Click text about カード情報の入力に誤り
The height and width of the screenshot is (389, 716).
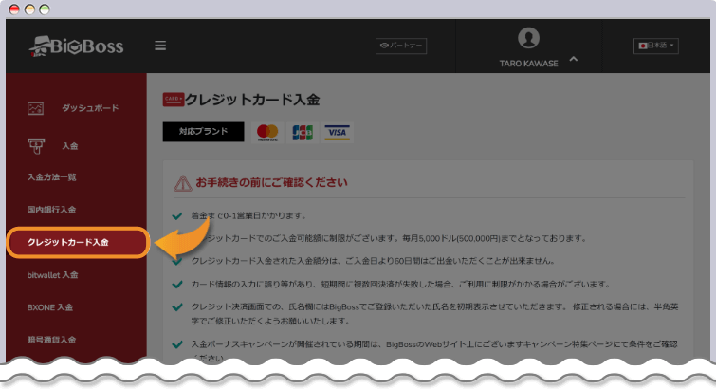coord(400,285)
